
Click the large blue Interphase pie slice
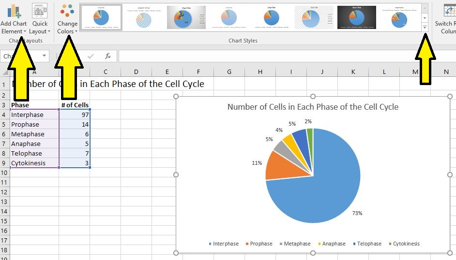pos(329,193)
